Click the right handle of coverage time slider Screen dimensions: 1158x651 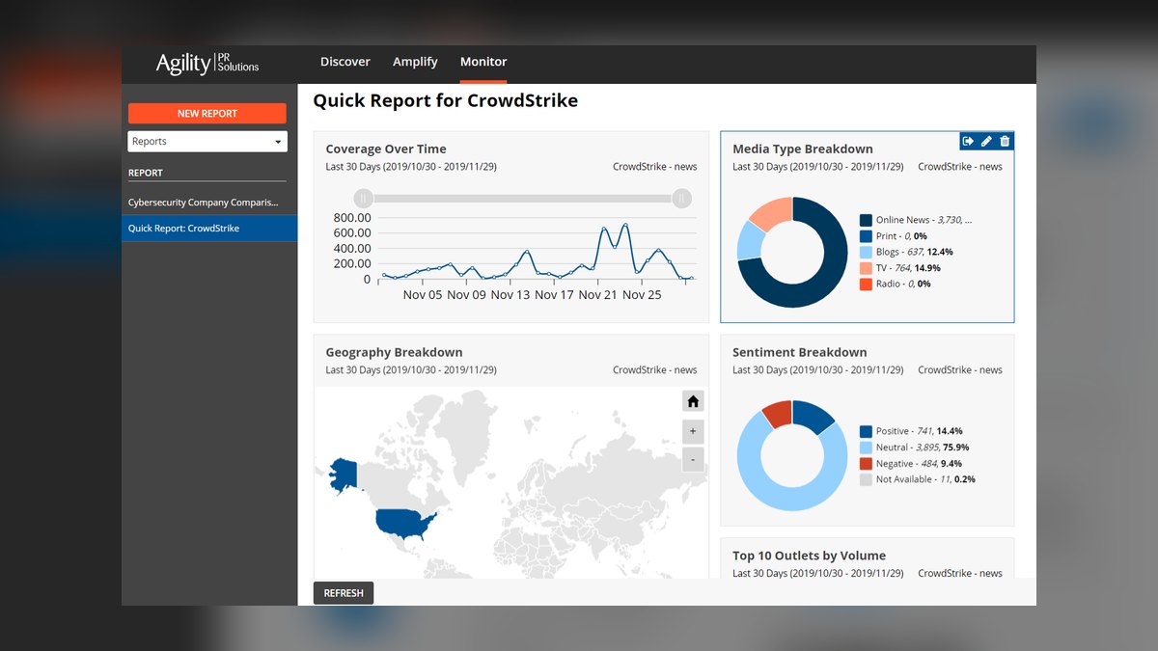coord(682,199)
